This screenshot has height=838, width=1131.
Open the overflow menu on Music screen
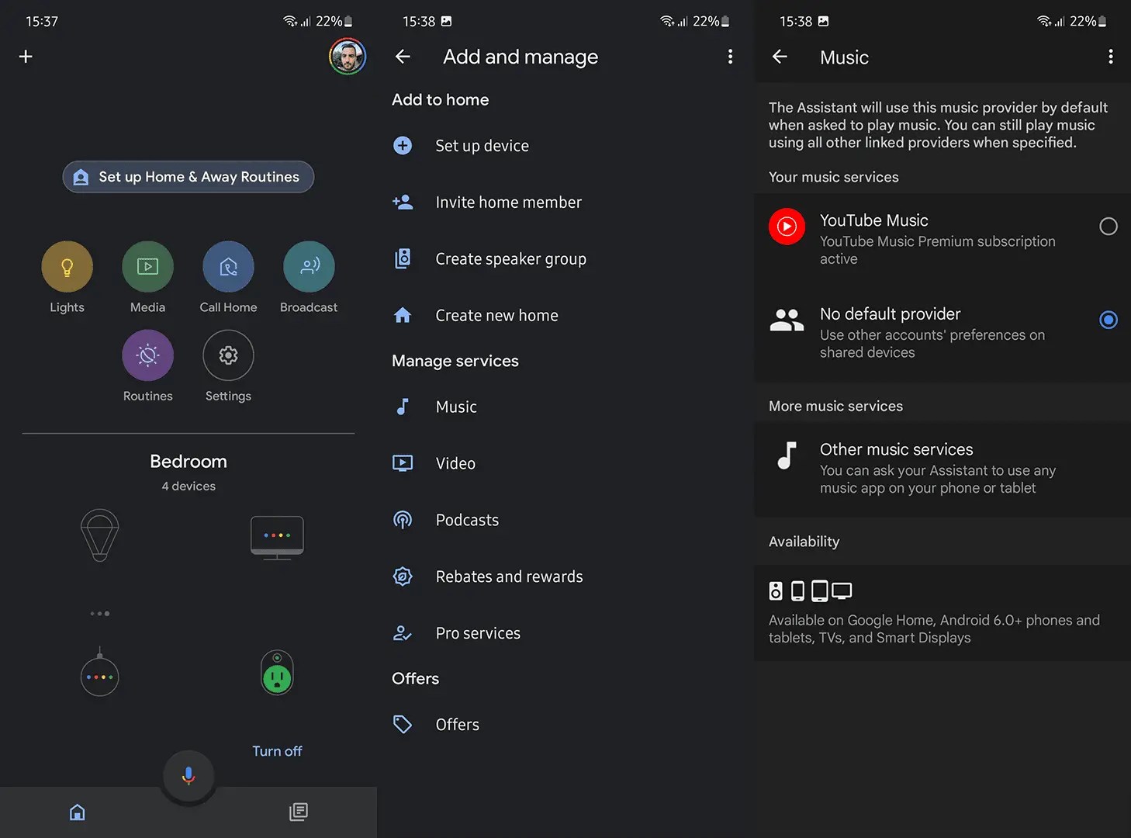tap(1110, 56)
